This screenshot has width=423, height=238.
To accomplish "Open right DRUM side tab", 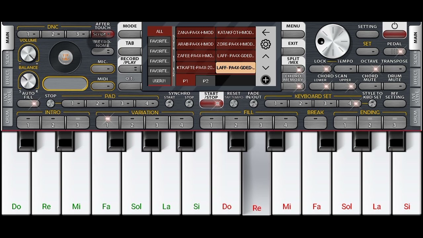I will pyautogui.click(x=415, y=117).
